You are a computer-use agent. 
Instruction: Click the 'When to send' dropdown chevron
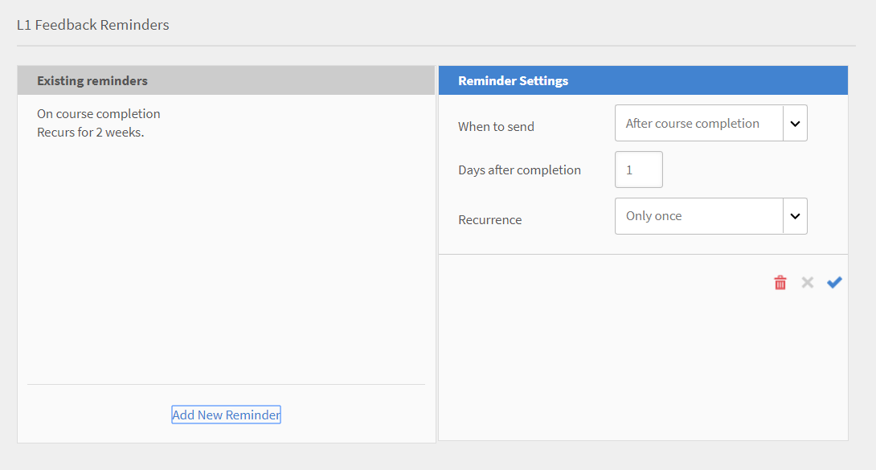click(795, 122)
